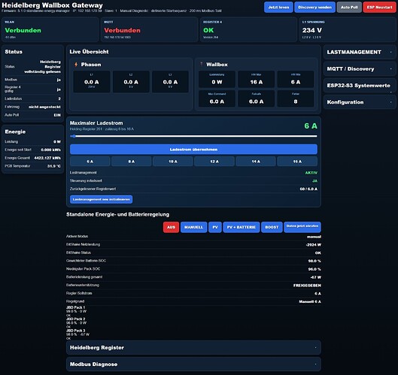398x375 pixels.
Task: Click the green WLAN Verbunden status
Action: click(x=23, y=30)
